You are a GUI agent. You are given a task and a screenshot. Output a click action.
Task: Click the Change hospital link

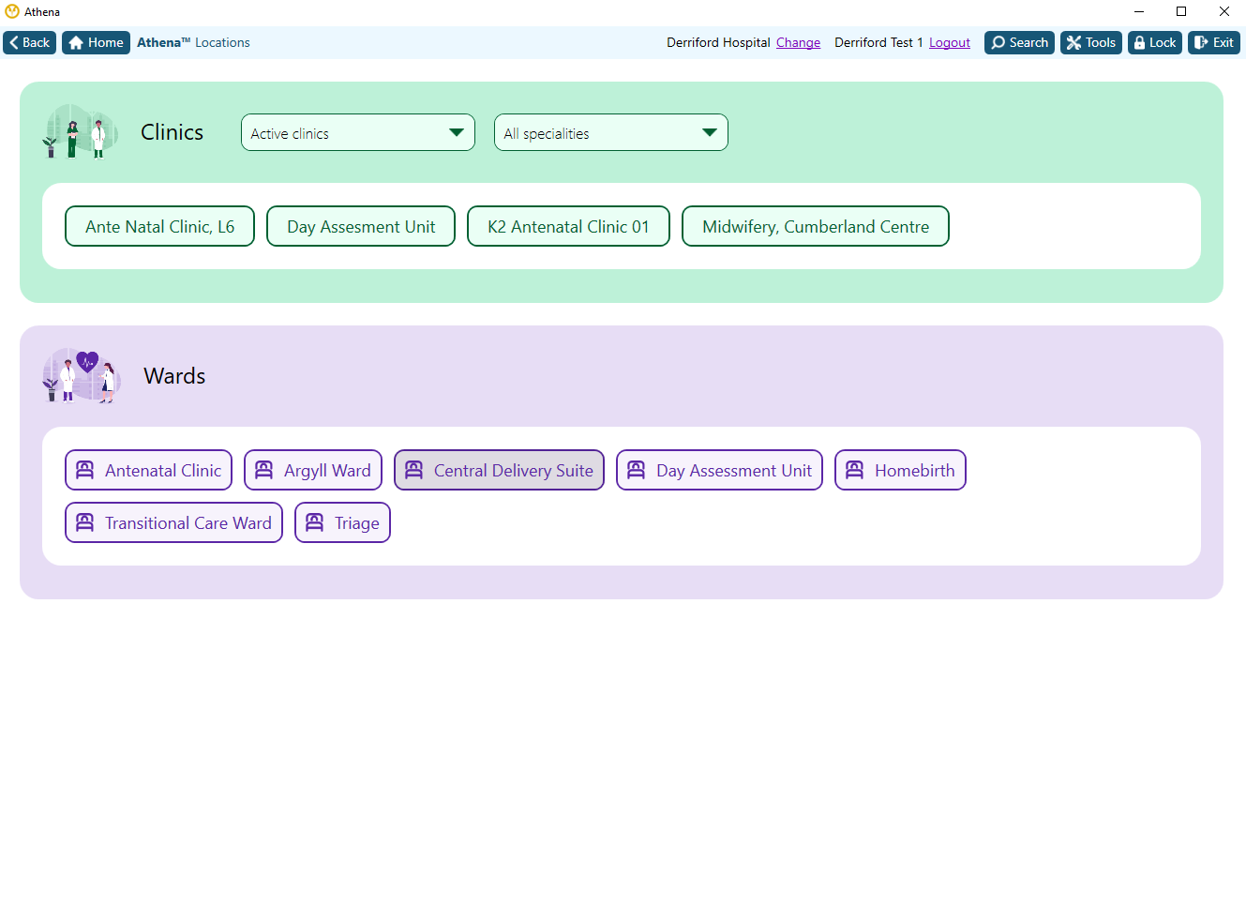[798, 42]
